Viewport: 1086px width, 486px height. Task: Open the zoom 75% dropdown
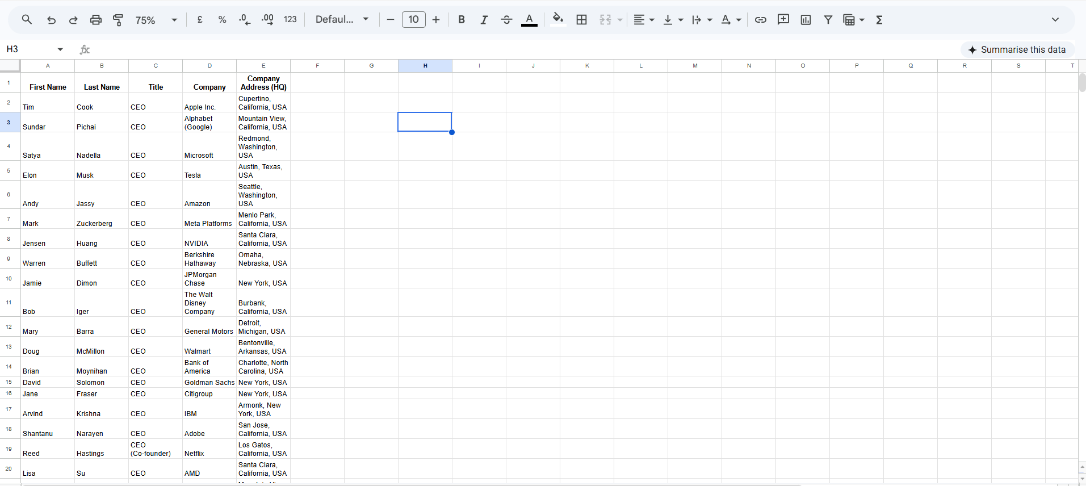pyautogui.click(x=156, y=20)
